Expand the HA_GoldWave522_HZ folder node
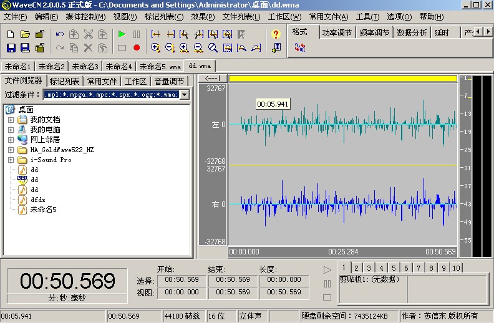Screen dimensions: 494x323 (11, 150)
